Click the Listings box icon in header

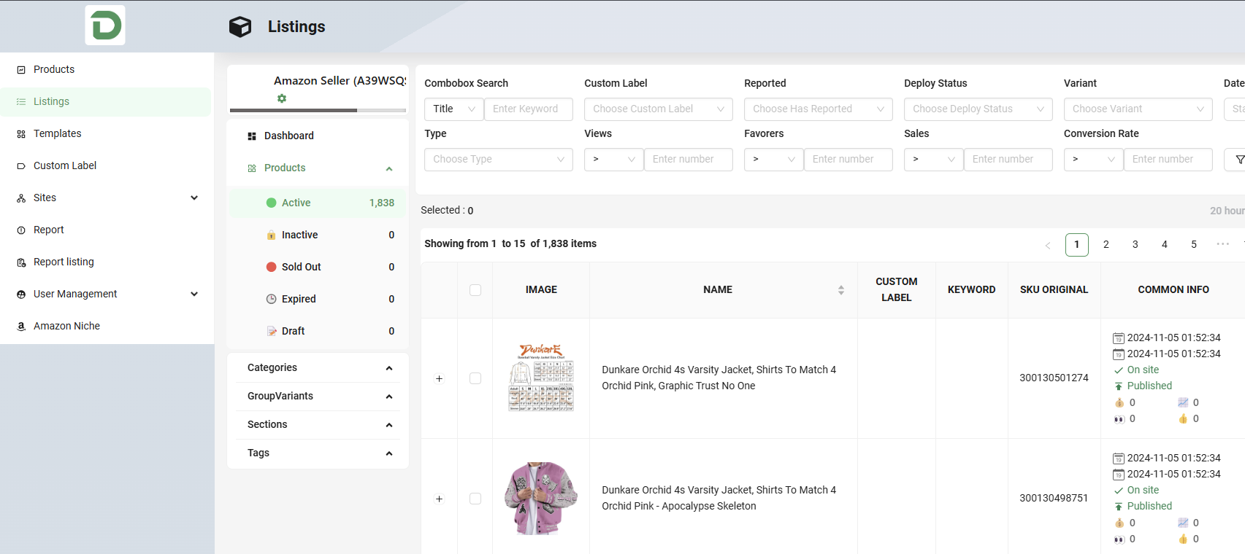(x=240, y=27)
